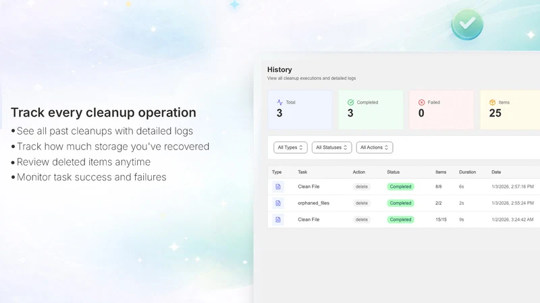Click the Items box icon
This screenshot has height=303, width=540.
(x=493, y=102)
